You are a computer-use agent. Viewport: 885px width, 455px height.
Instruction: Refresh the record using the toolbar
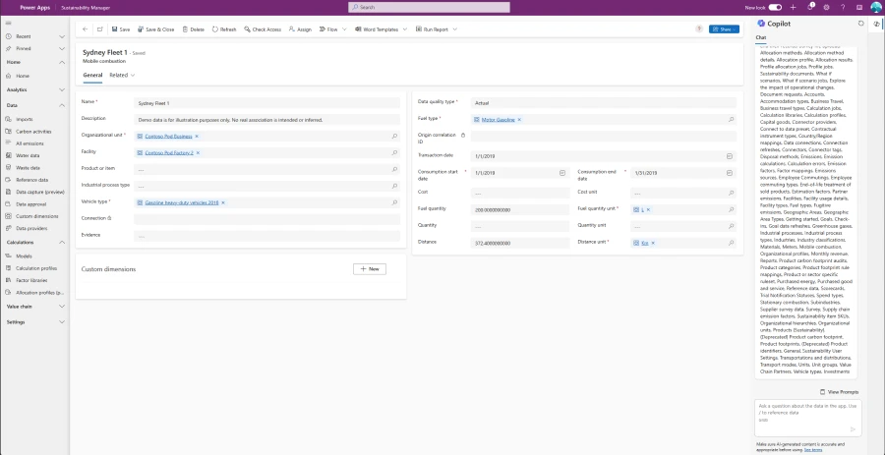(x=213, y=29)
